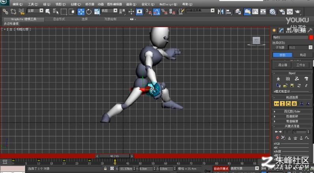Click the Align tool
Screen dimensions: 314x173
(229, 11)
